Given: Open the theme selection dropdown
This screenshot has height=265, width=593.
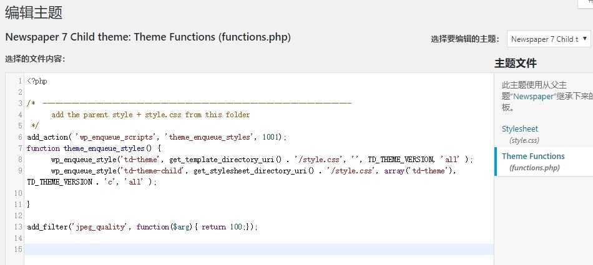Looking at the screenshot, I should pyautogui.click(x=549, y=39).
